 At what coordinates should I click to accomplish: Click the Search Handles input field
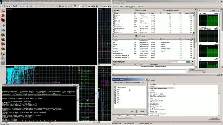pyautogui.click(x=177, y=62)
